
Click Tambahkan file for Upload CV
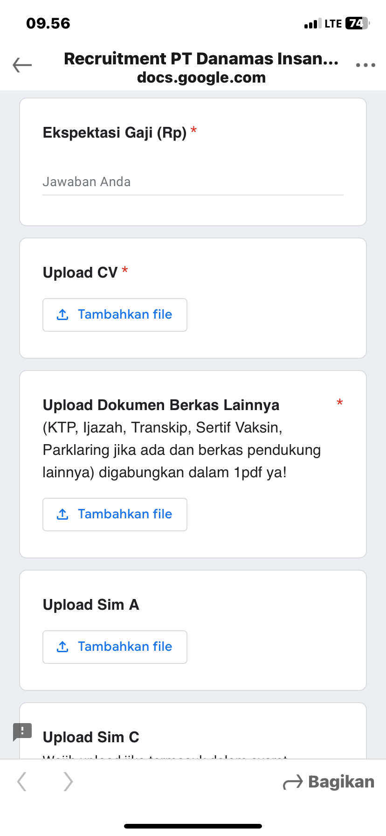(125, 315)
